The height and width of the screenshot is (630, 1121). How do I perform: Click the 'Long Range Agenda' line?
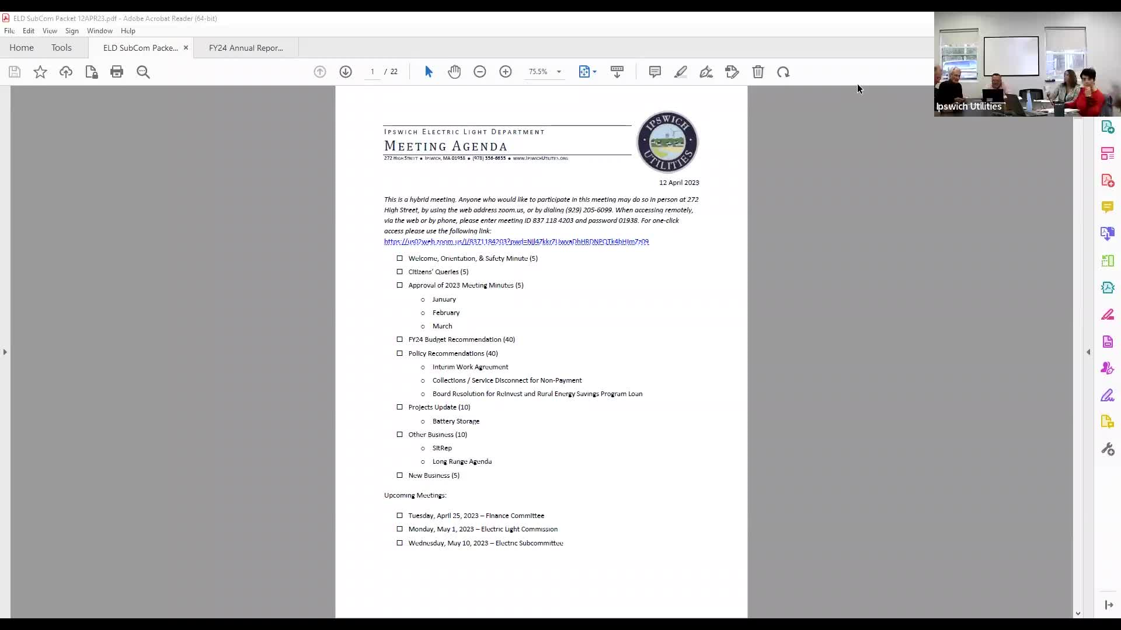462,461
